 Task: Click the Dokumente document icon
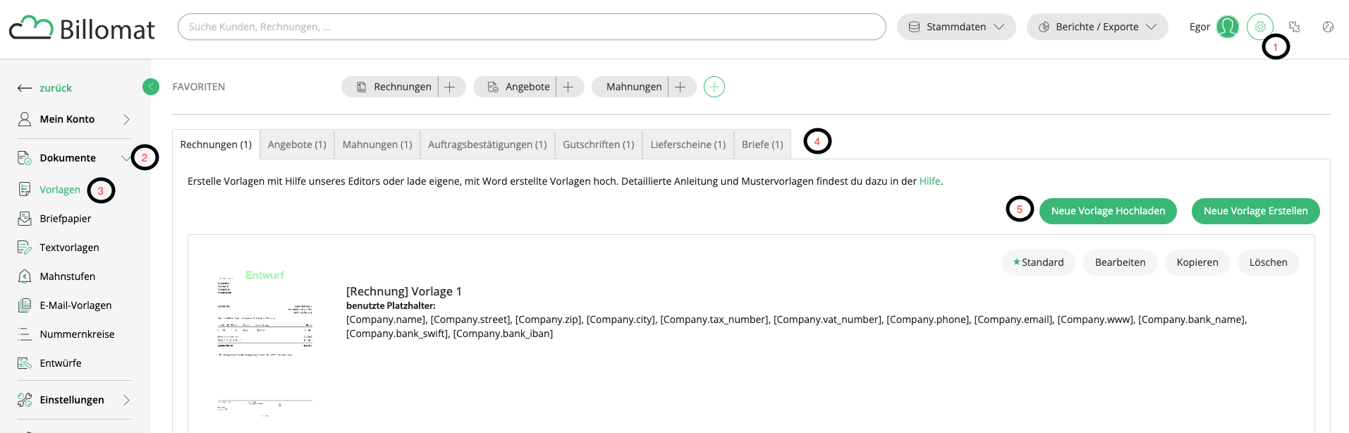click(x=25, y=158)
